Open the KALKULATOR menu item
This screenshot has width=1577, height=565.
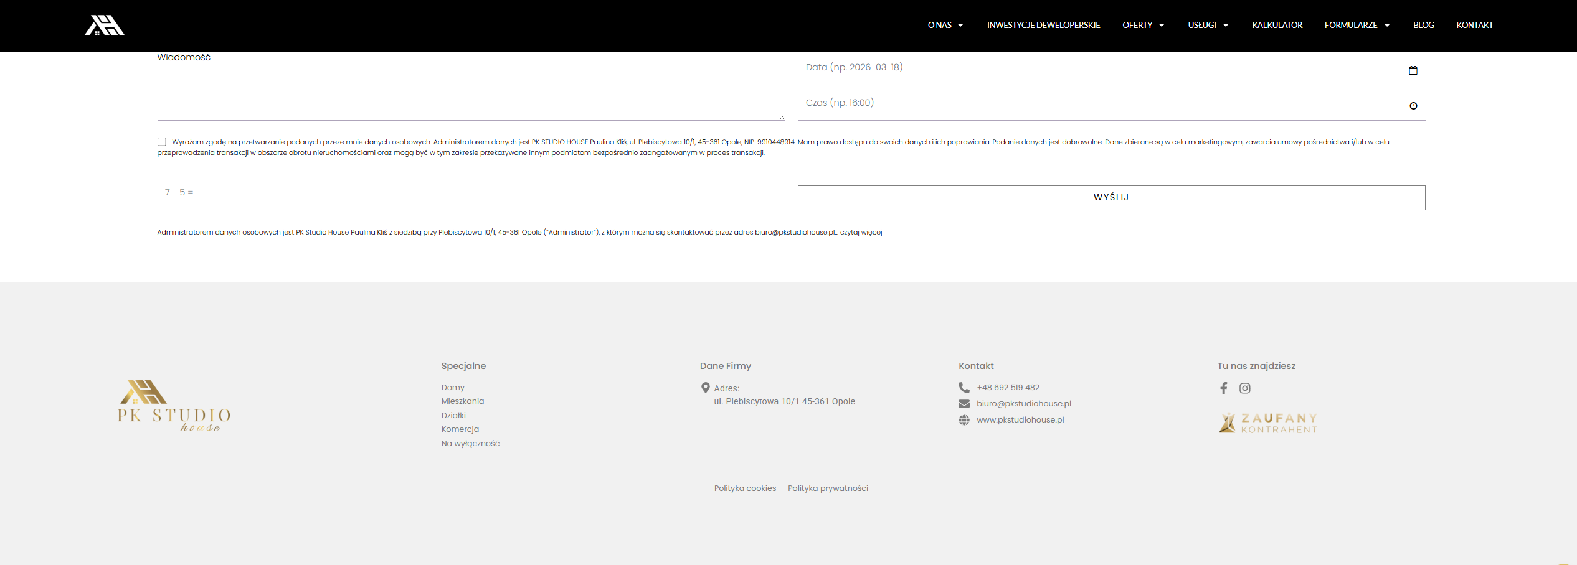(x=1277, y=26)
